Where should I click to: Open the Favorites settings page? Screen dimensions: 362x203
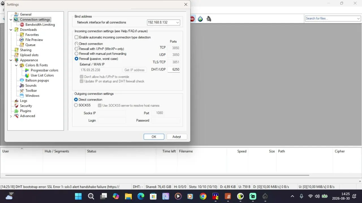[32, 35]
